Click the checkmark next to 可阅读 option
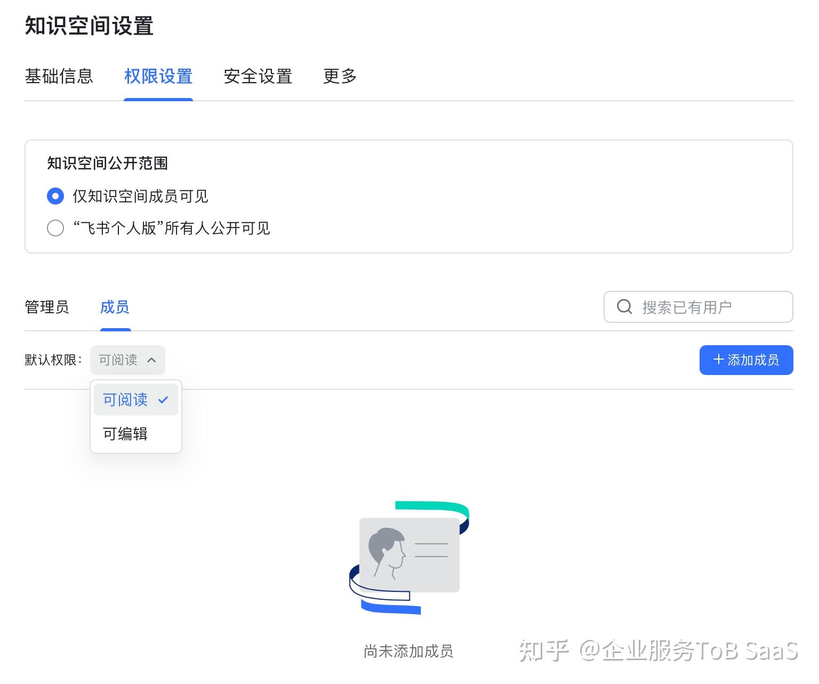 point(163,400)
